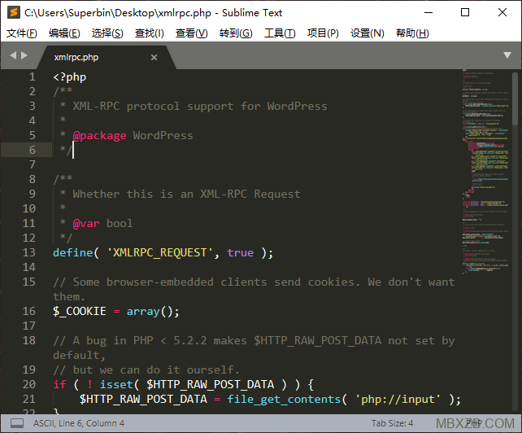Open the 查找(I) menu

[x=150, y=33]
